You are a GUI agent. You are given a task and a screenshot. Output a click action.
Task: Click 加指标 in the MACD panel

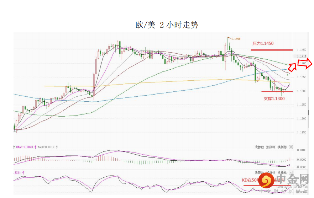(271, 147)
